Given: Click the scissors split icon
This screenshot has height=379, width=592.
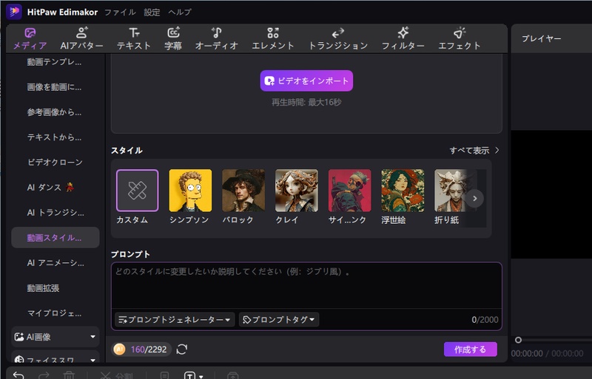Looking at the screenshot, I should pyautogui.click(x=105, y=375).
